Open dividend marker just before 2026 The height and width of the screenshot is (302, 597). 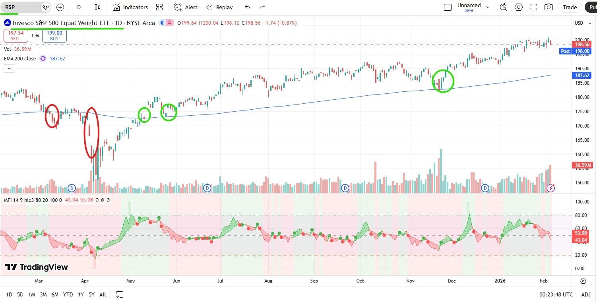tap(485, 188)
